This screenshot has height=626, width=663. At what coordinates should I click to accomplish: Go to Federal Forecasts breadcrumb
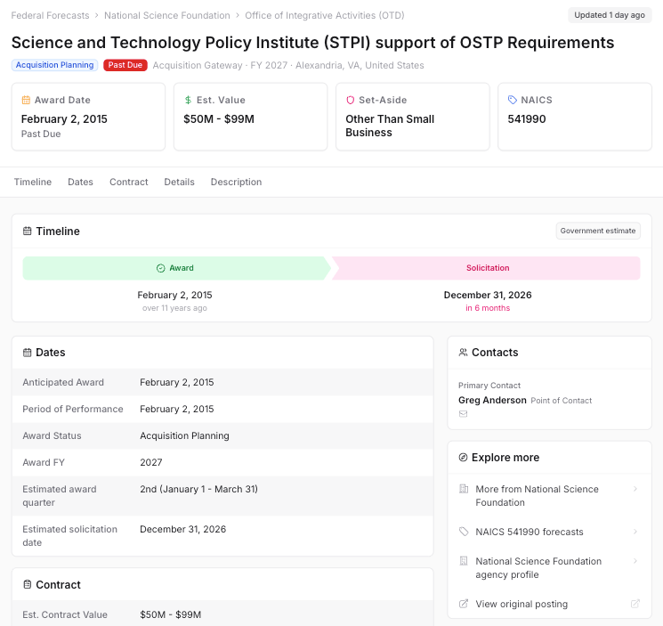(50, 15)
